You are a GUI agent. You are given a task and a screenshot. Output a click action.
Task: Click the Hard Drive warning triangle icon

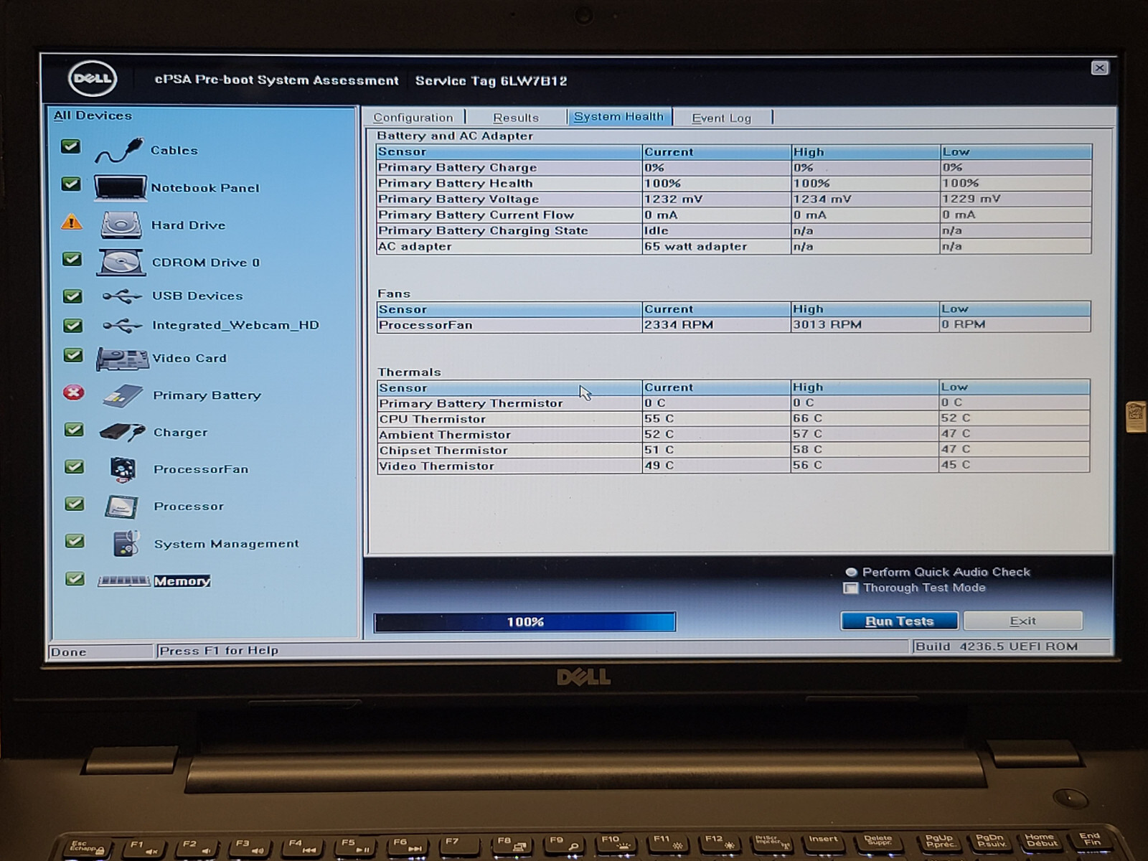(x=72, y=222)
